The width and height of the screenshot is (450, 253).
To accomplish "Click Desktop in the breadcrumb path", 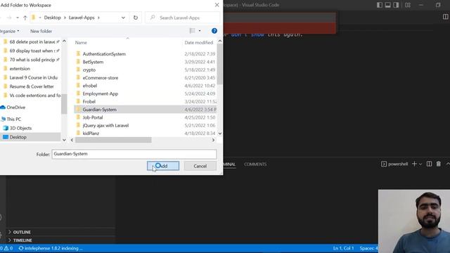I will pos(52,18).
